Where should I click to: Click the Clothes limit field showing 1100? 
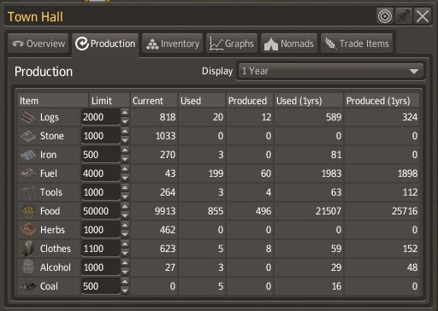coord(101,249)
